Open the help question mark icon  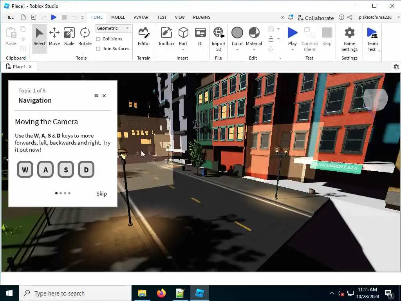341,17
